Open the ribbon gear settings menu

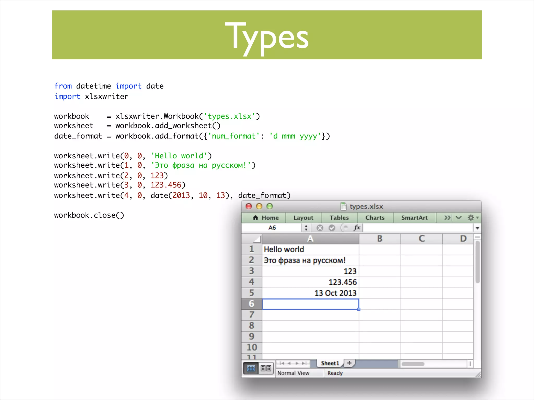(x=473, y=217)
